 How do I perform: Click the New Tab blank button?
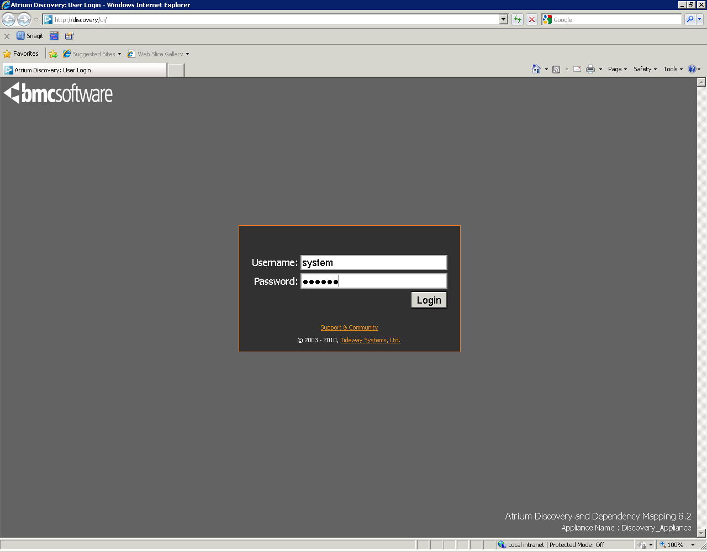point(176,70)
